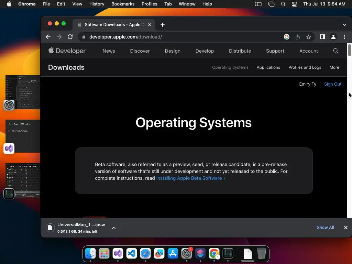
Task: Open Visual Studio from the Dock
Action: click(x=118, y=253)
